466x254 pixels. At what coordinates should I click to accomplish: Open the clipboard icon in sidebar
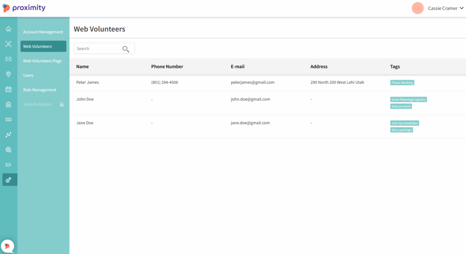click(x=8, y=104)
